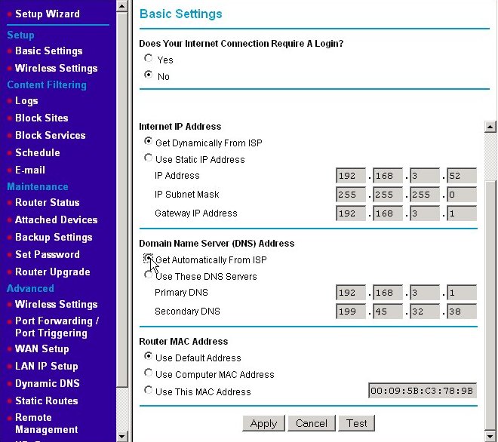Click Gateway IP Address last octet field

click(462, 213)
